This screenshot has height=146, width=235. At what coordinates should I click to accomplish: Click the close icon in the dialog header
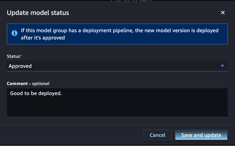tap(223, 12)
